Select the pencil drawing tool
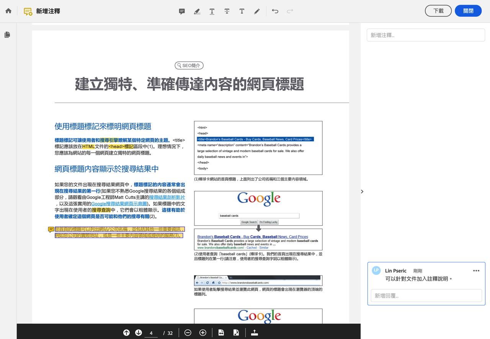 [257, 11]
